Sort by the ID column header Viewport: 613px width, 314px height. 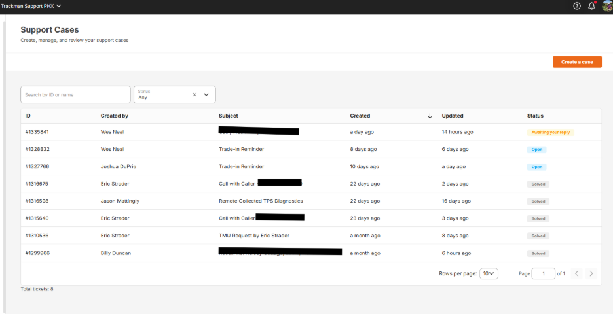coord(28,116)
